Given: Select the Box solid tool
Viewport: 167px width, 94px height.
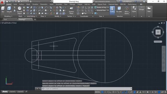Looking at the screenshot, I should pyautogui.click(x=3, y=9).
